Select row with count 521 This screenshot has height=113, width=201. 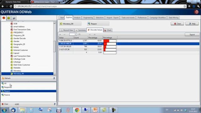coord(129,50)
